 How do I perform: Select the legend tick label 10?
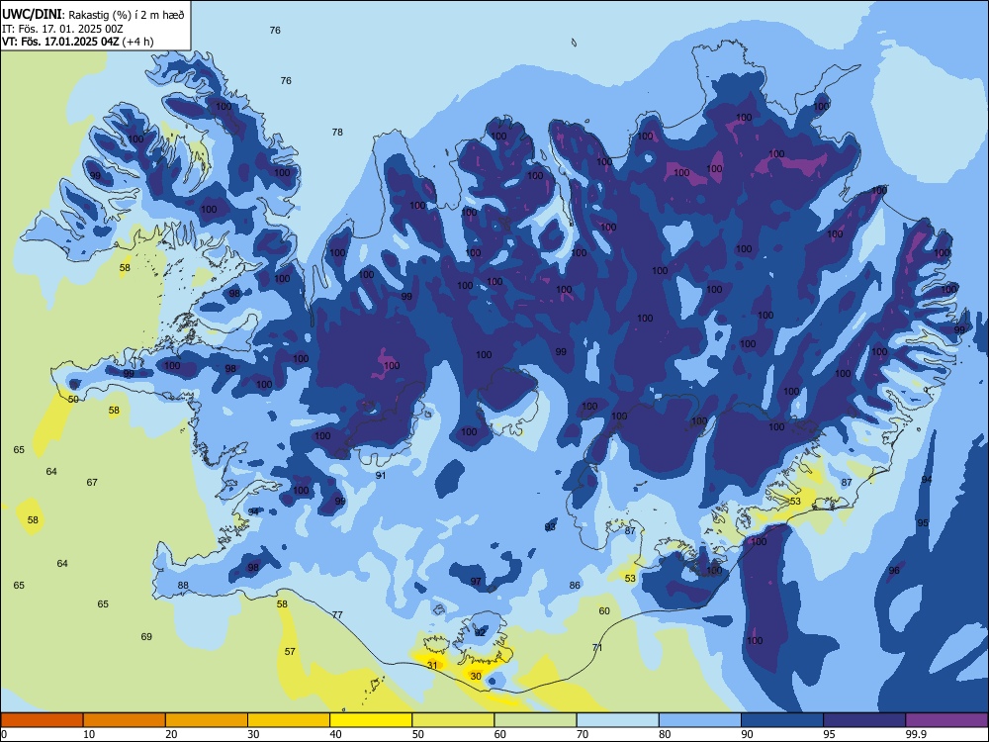point(89,734)
